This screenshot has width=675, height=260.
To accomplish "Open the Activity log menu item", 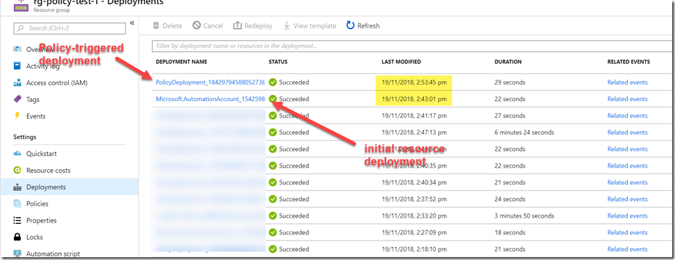I will point(42,66).
